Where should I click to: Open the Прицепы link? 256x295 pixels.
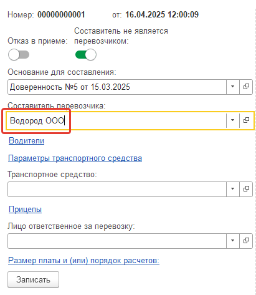25,210
